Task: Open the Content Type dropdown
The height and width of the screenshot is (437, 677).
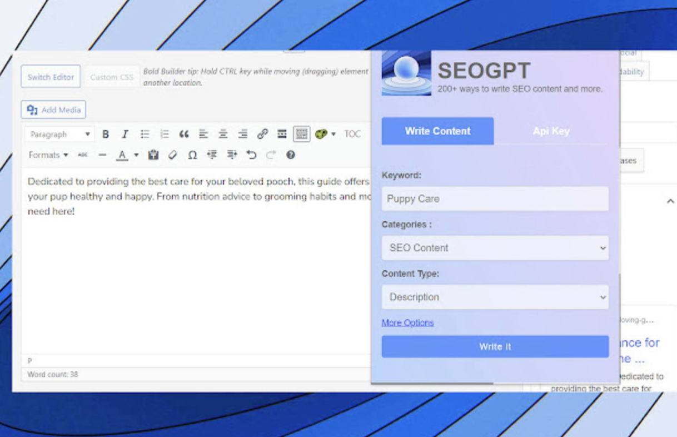Action: pyautogui.click(x=494, y=297)
